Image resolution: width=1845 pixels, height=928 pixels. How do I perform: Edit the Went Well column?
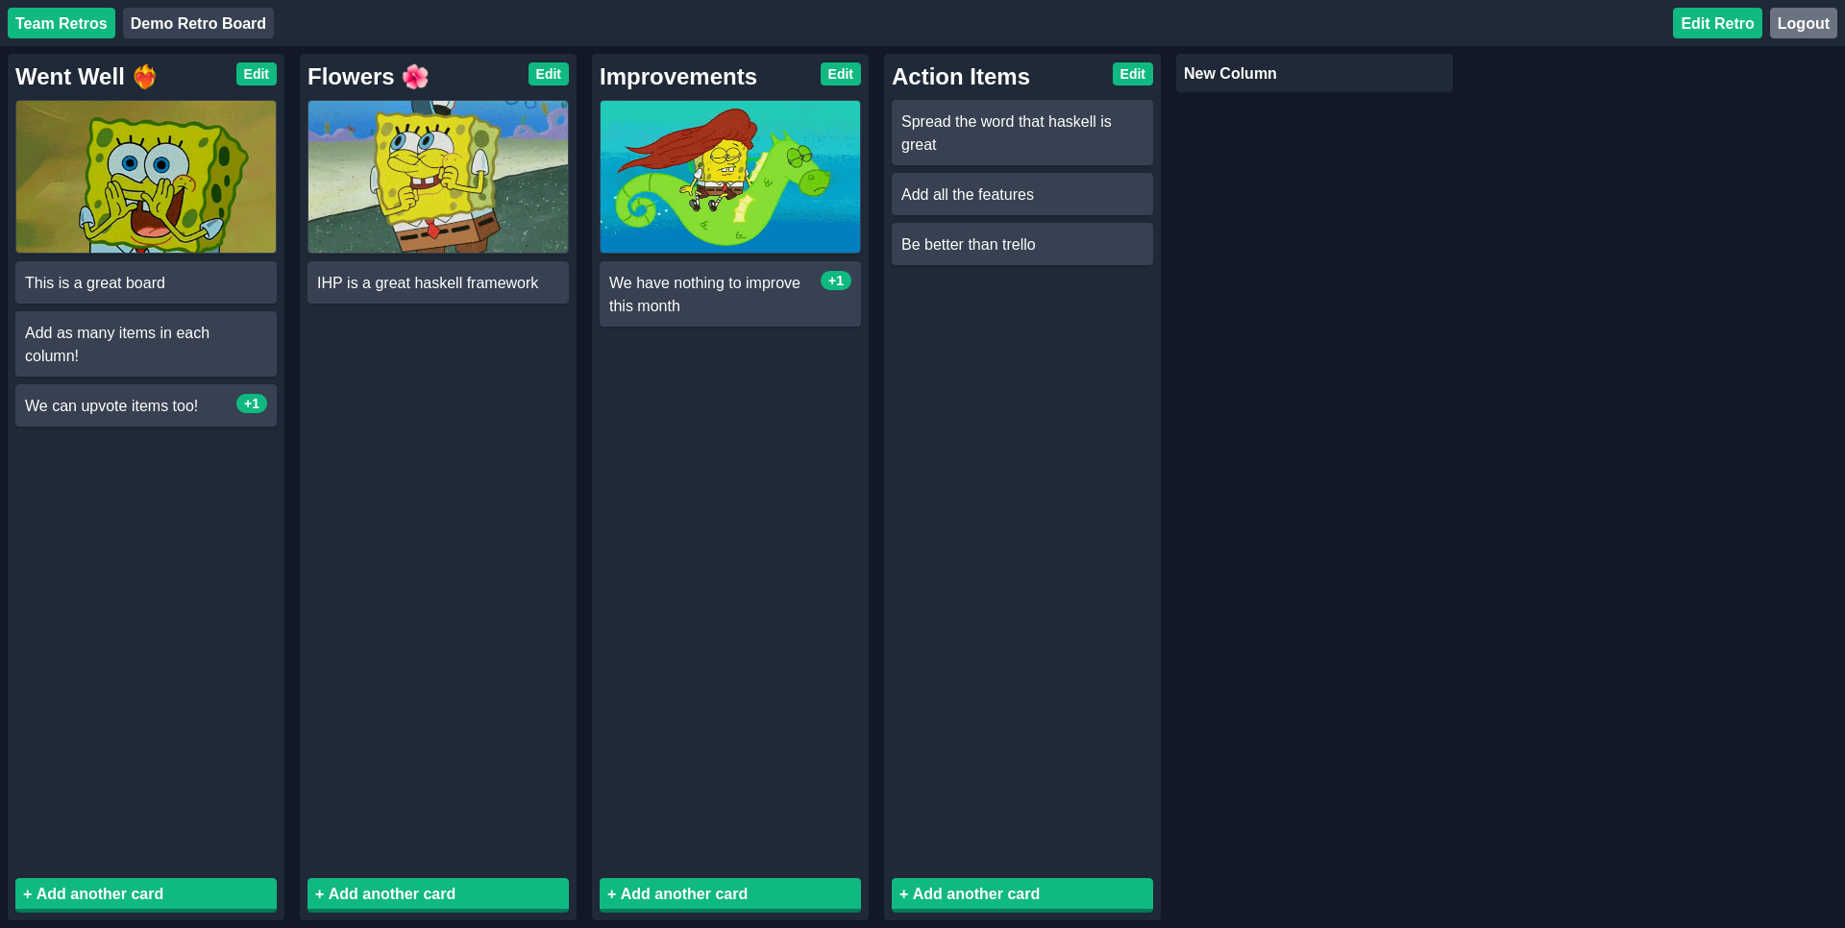(257, 74)
